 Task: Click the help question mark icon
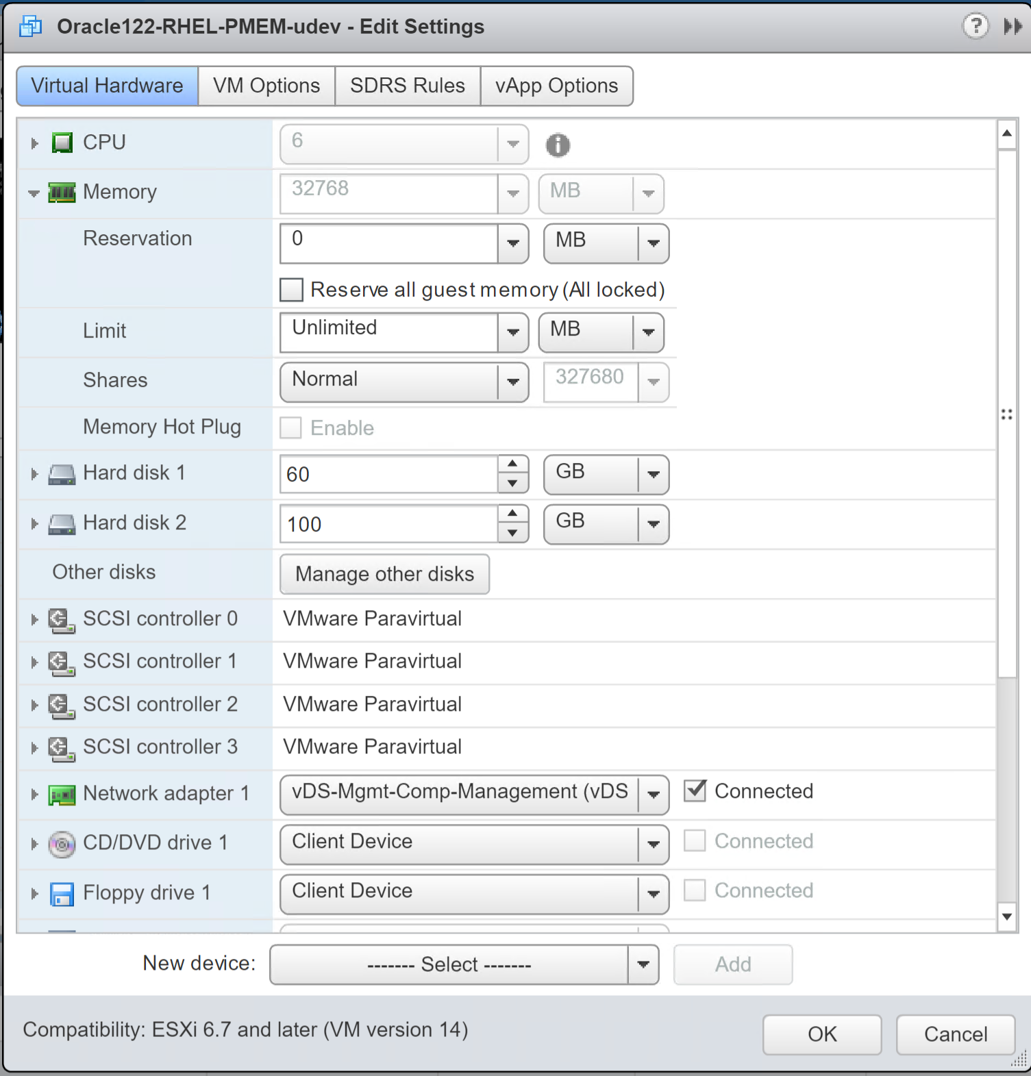[x=976, y=27]
